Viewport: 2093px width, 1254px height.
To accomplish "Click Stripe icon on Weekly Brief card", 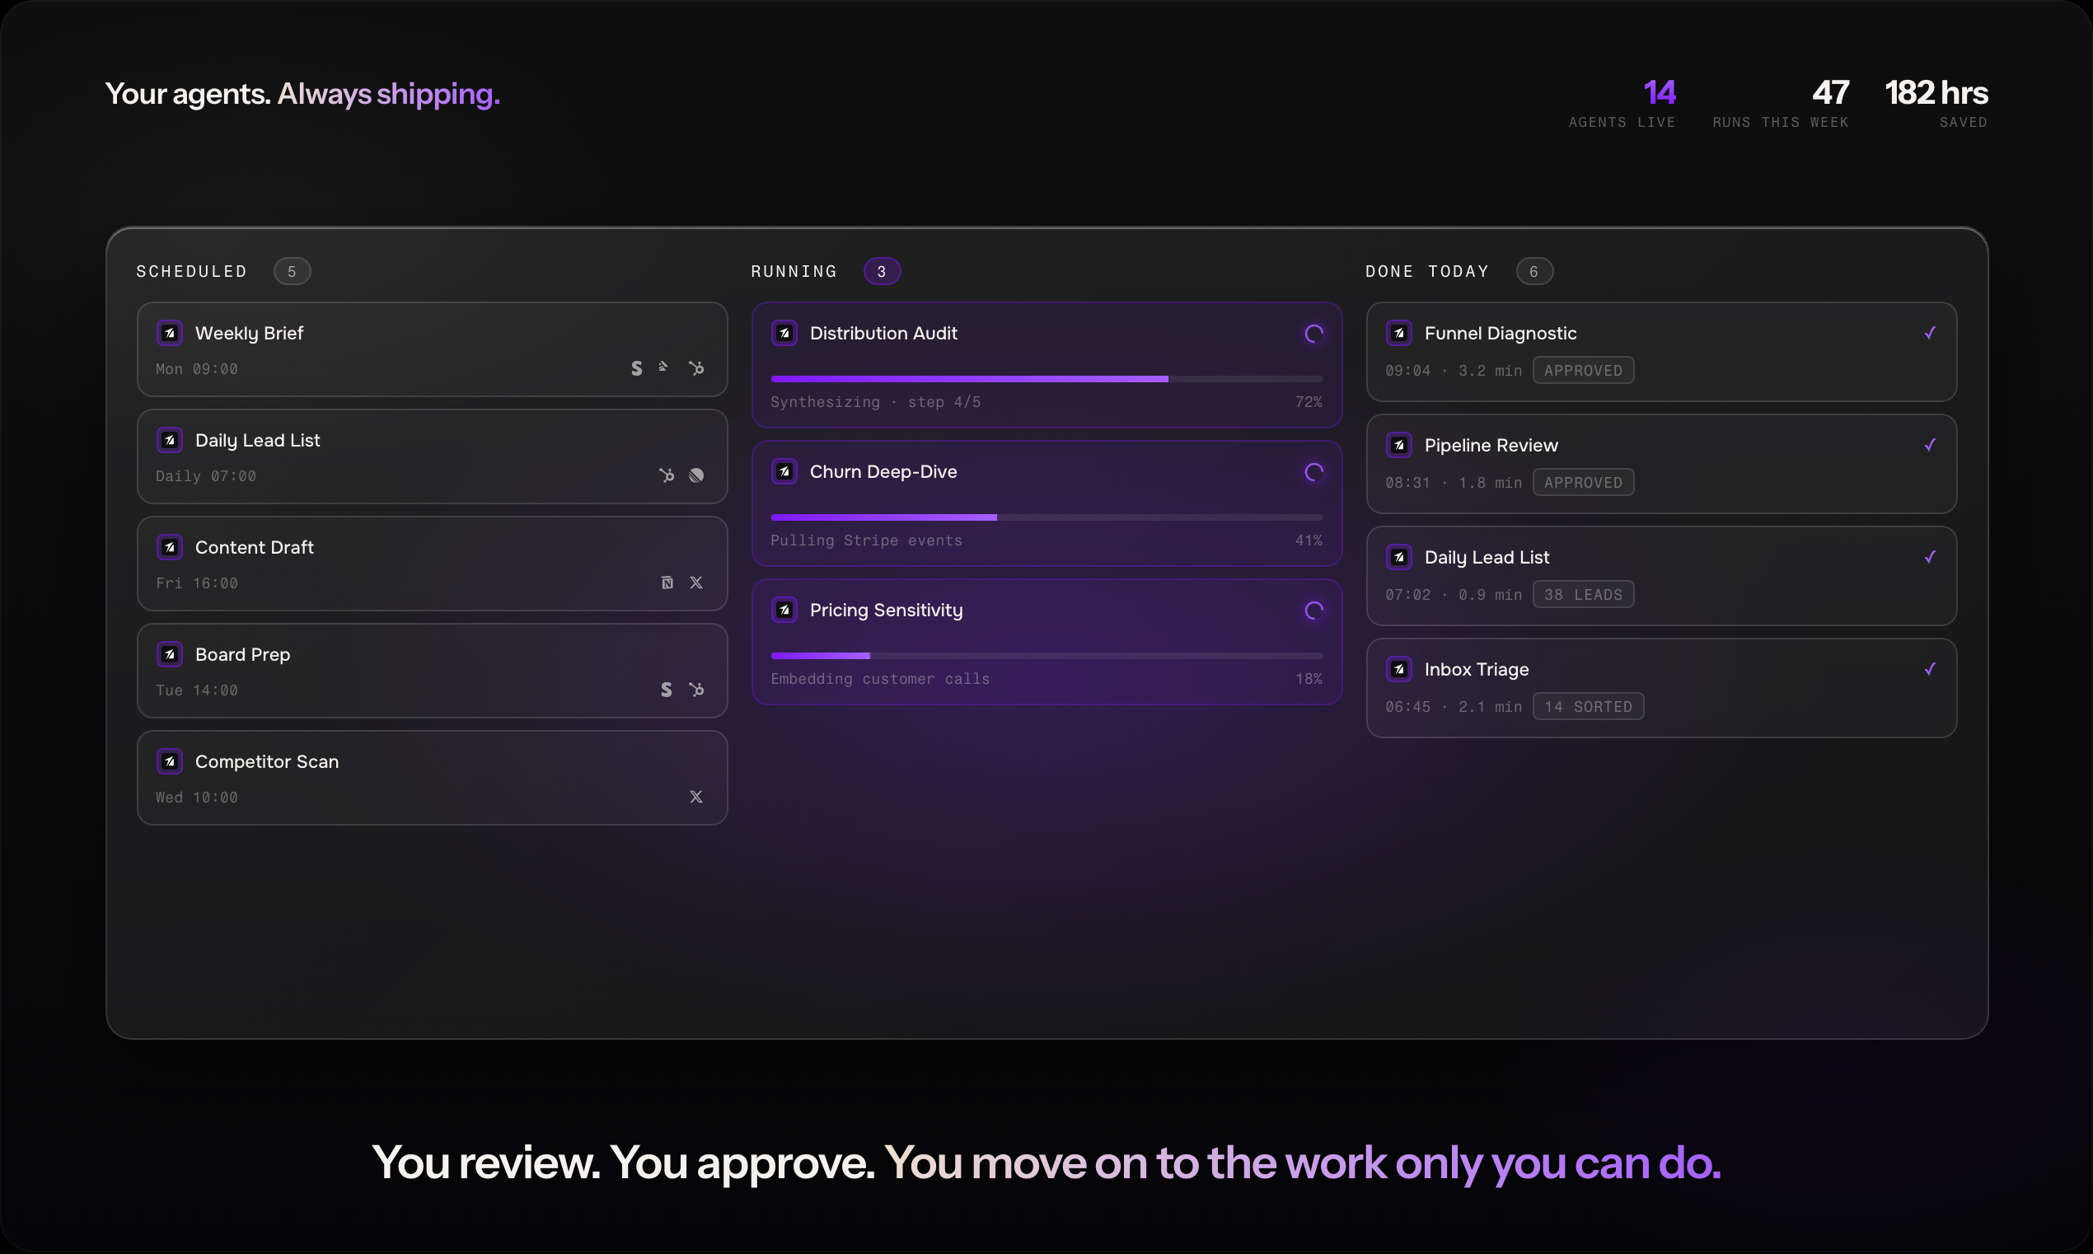I will point(636,368).
